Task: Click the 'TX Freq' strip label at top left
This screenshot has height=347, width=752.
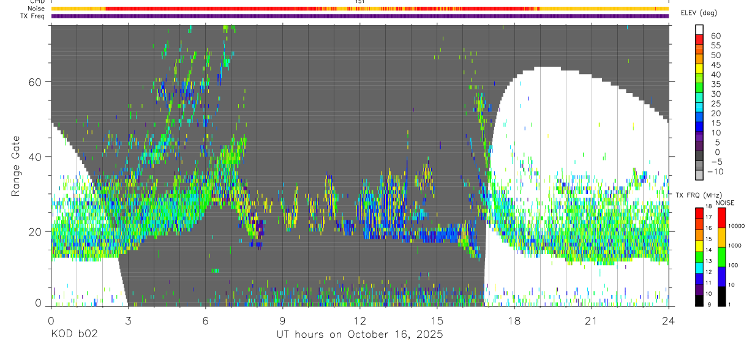Action: point(34,16)
